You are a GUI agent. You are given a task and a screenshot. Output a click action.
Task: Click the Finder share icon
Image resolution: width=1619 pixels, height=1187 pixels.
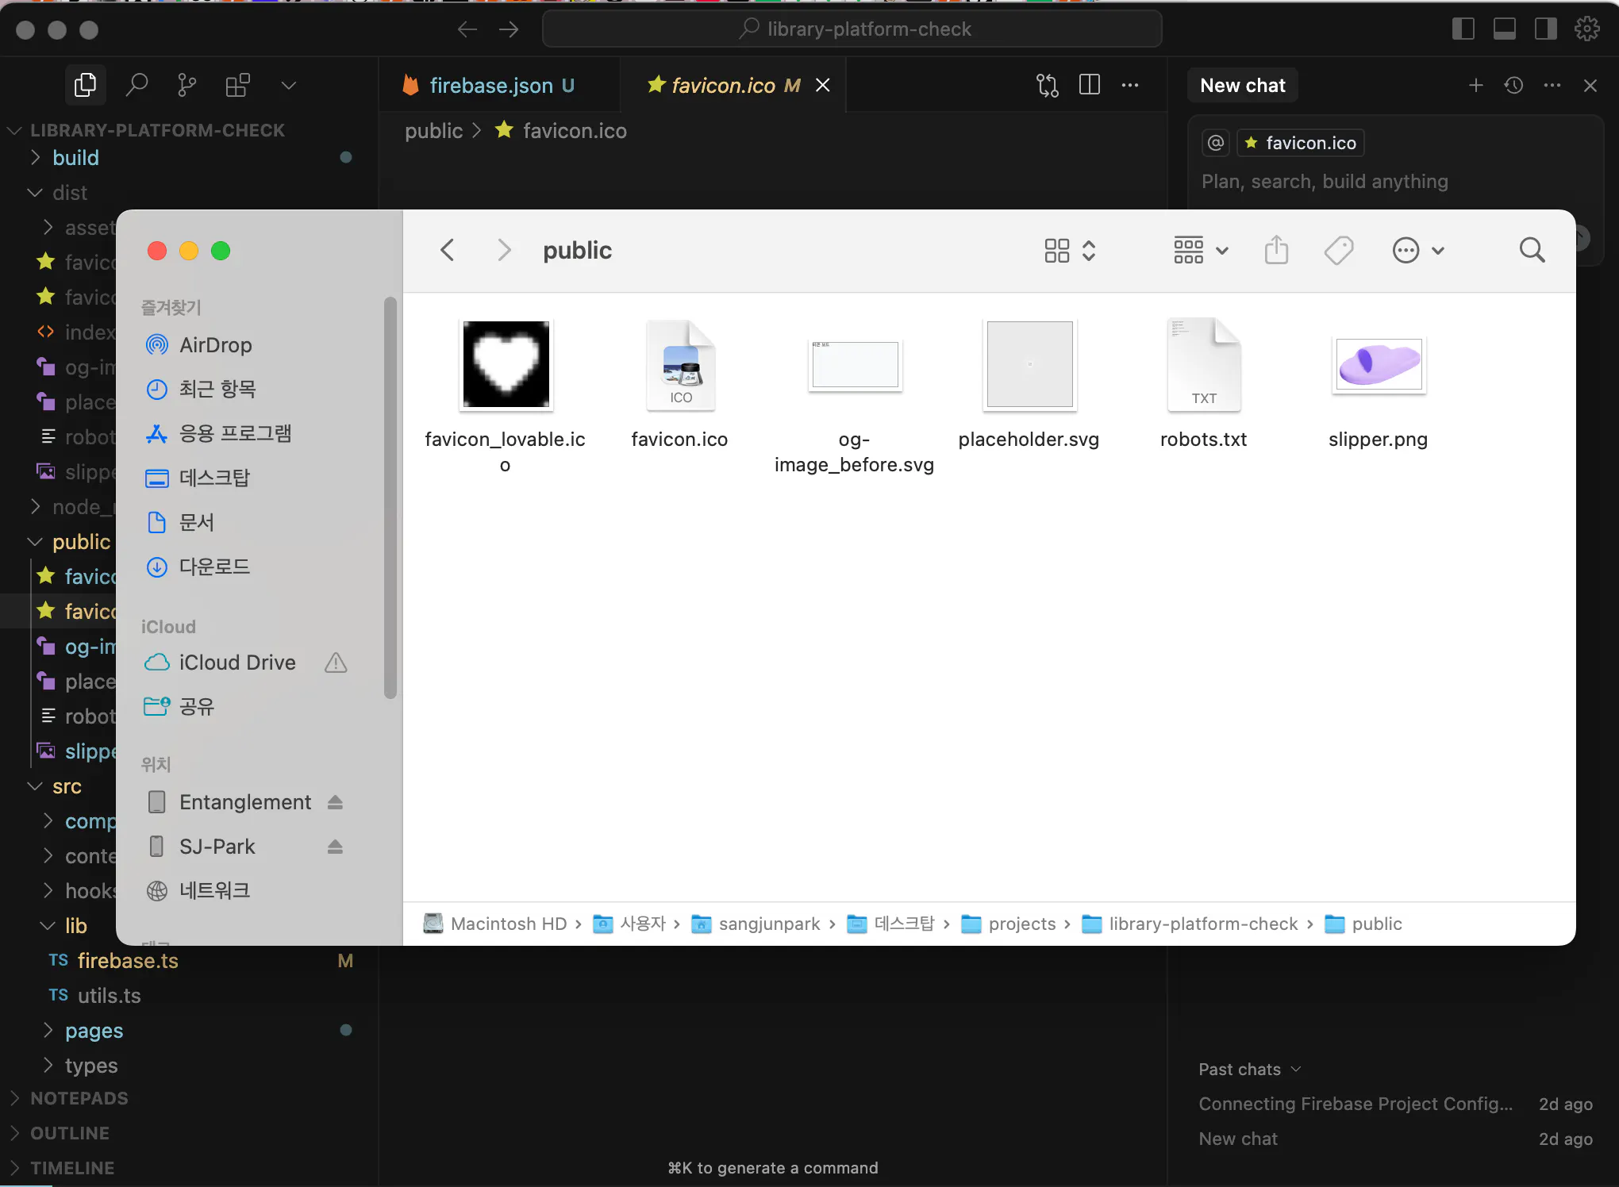coord(1276,251)
